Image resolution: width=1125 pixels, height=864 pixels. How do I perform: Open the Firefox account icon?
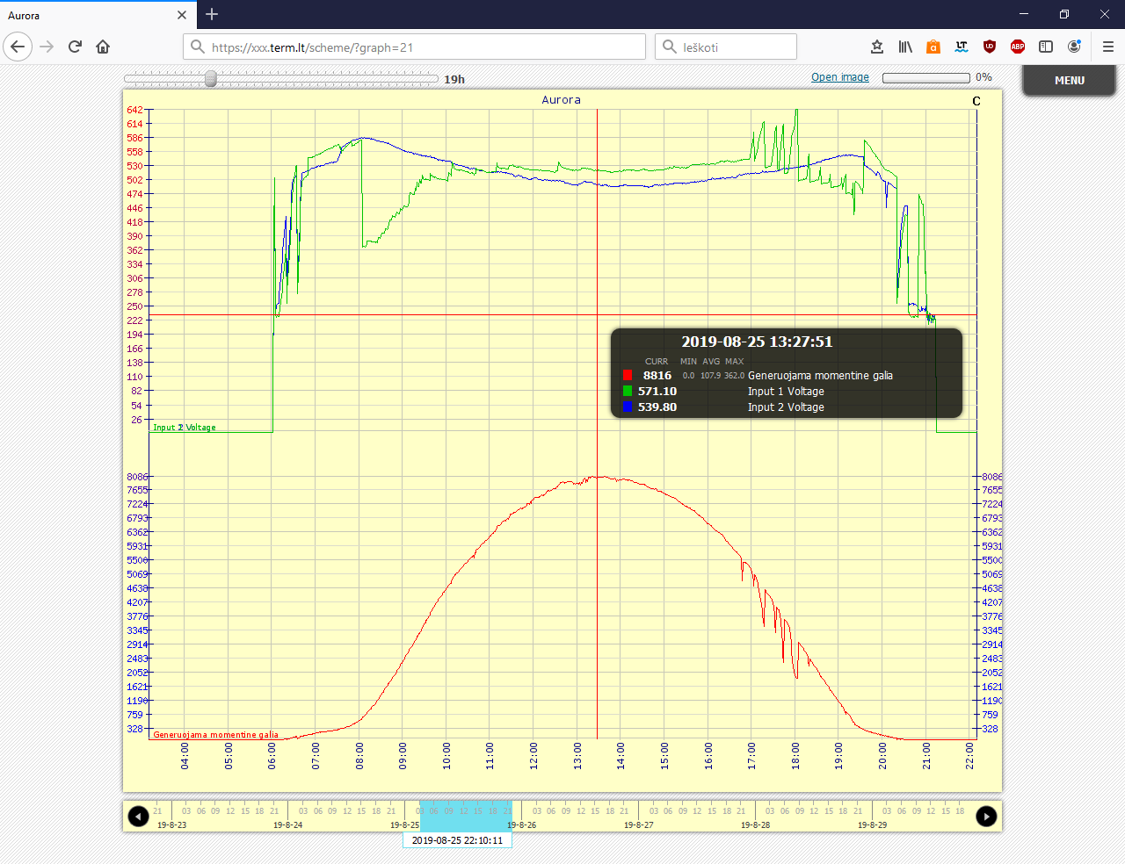point(1074,47)
